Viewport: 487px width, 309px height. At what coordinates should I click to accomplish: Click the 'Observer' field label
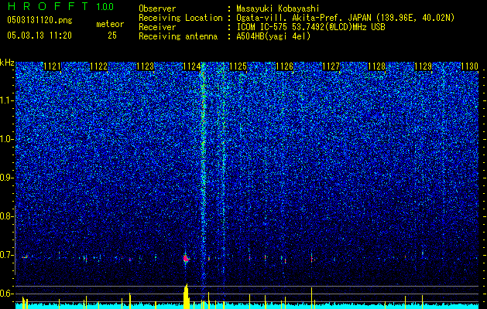(x=157, y=8)
